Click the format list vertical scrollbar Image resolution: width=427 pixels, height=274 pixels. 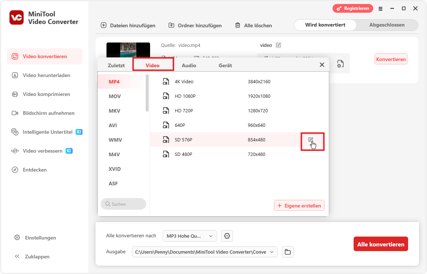147,93
